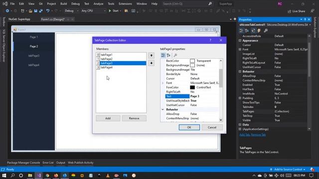This screenshot has height=179, width=319.
Task: Open the Visual Studio taskbar icon
Action: 39,176
